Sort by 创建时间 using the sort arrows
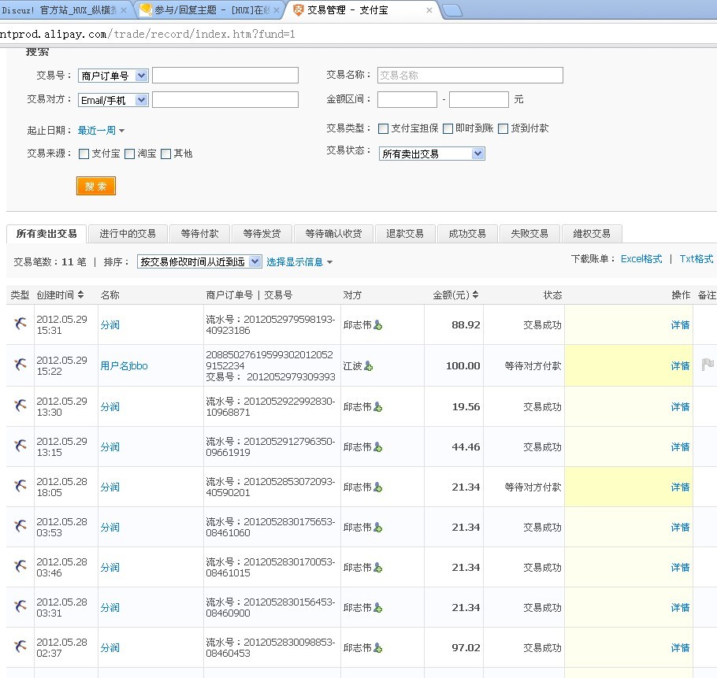The height and width of the screenshot is (678, 717). pyautogui.click(x=80, y=295)
